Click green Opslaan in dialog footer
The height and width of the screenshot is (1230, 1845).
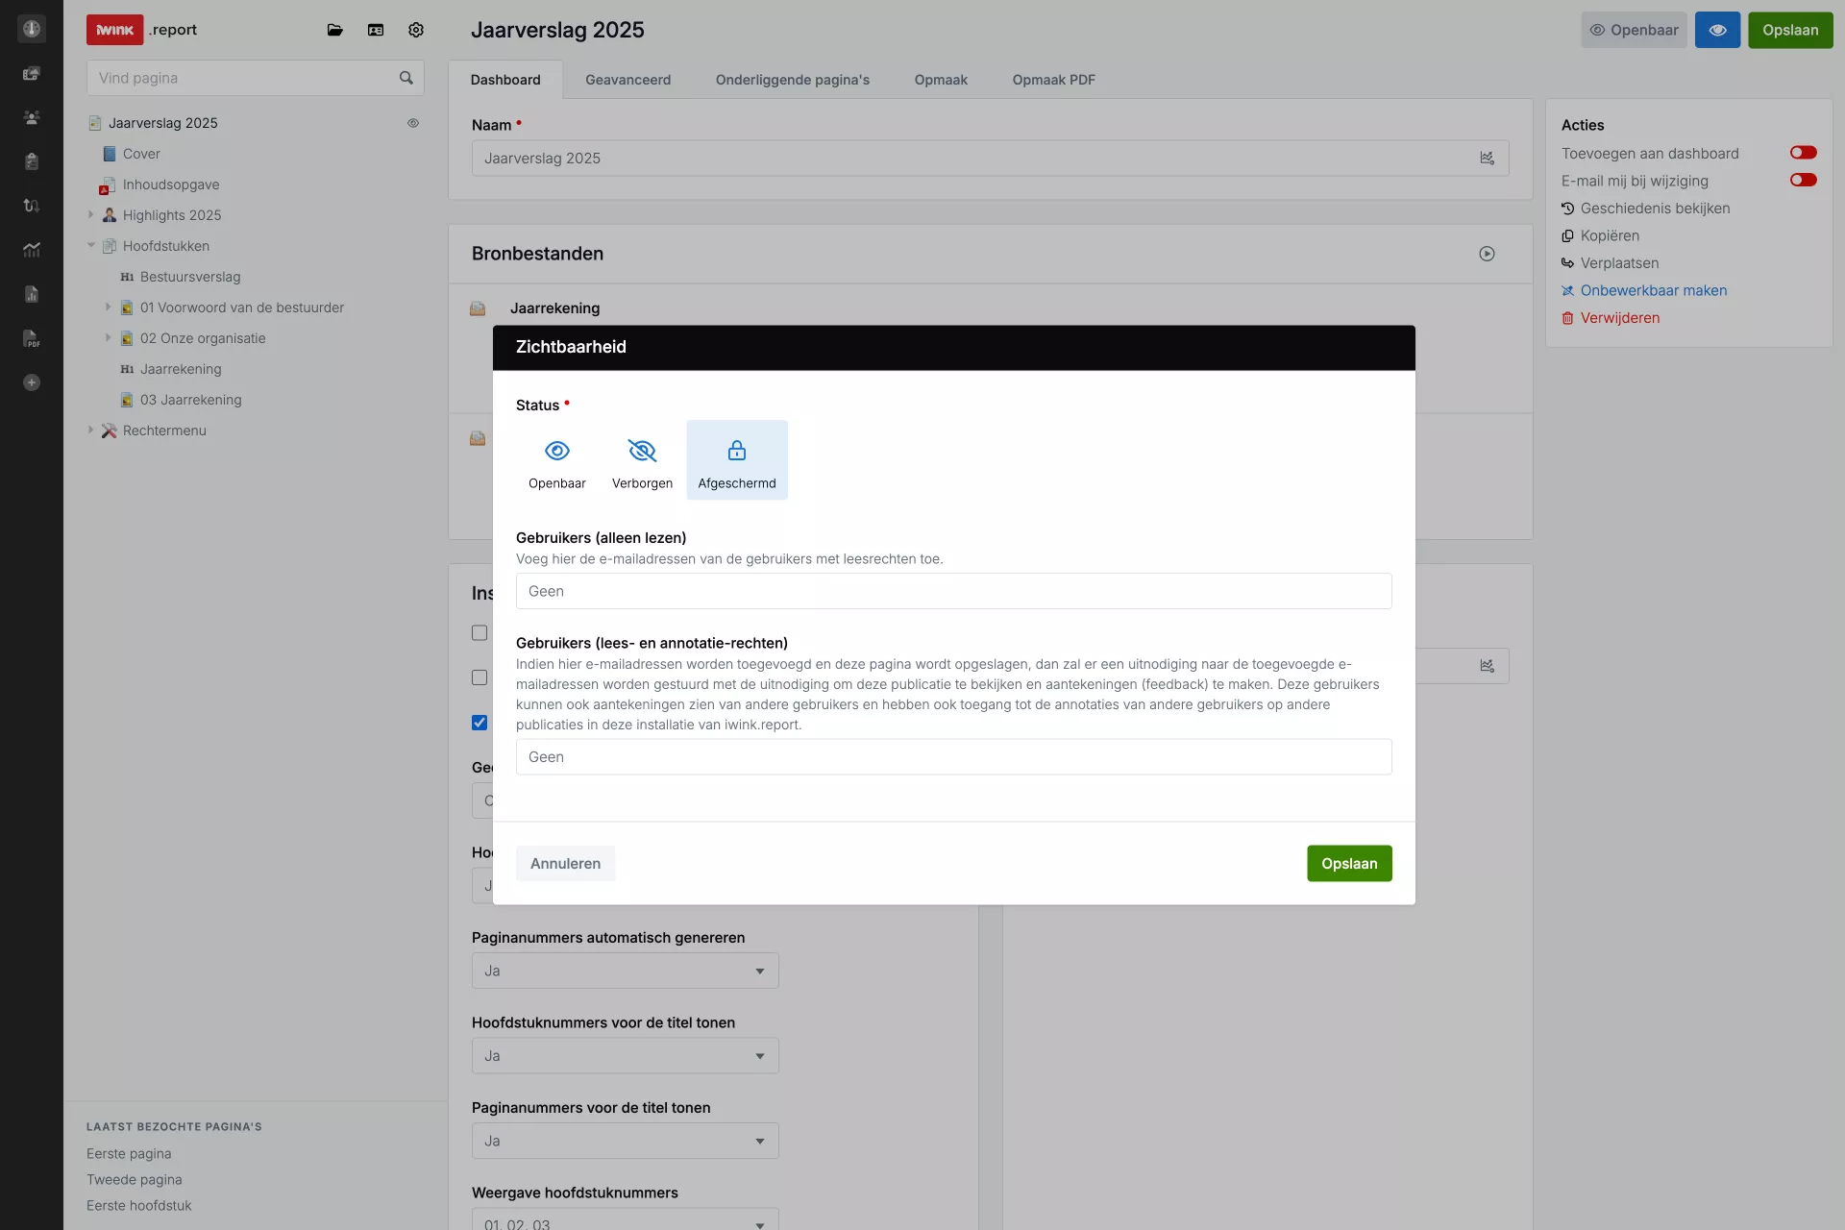[x=1348, y=863]
